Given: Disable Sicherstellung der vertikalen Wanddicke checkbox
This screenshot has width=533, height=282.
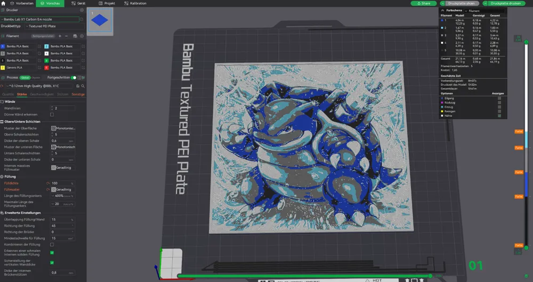Looking at the screenshot, I should pos(52,263).
